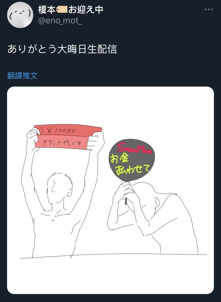Click 翻譯推文 to translate the tweet
Viewport: 221px width, 302px height.
[22, 76]
